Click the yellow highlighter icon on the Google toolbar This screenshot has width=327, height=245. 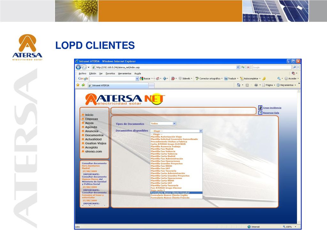264,78
